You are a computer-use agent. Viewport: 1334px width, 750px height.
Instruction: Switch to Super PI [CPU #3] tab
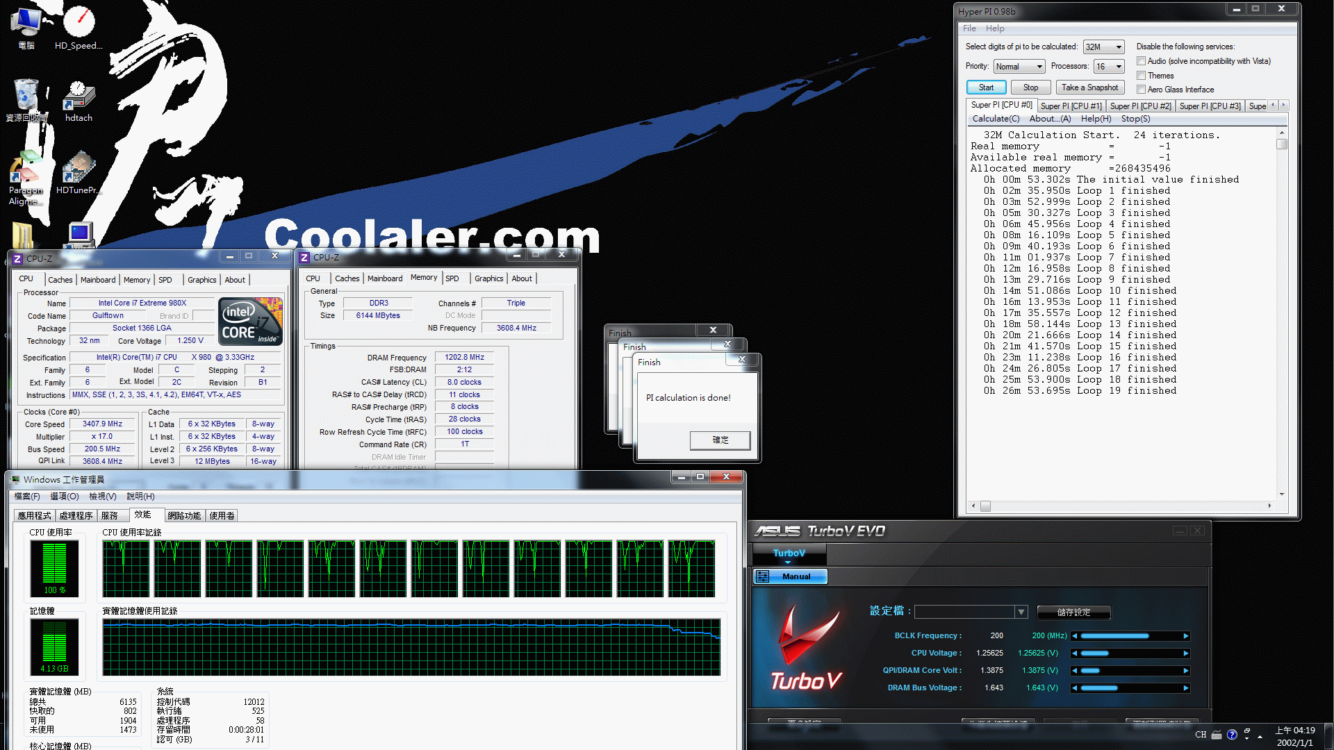point(1210,106)
